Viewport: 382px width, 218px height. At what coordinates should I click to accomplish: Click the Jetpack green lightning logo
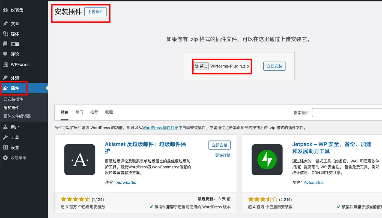coord(267,160)
